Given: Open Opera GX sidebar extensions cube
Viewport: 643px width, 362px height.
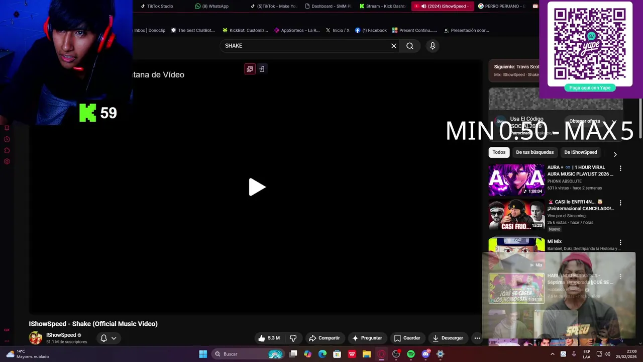Looking at the screenshot, I should (x=7, y=150).
